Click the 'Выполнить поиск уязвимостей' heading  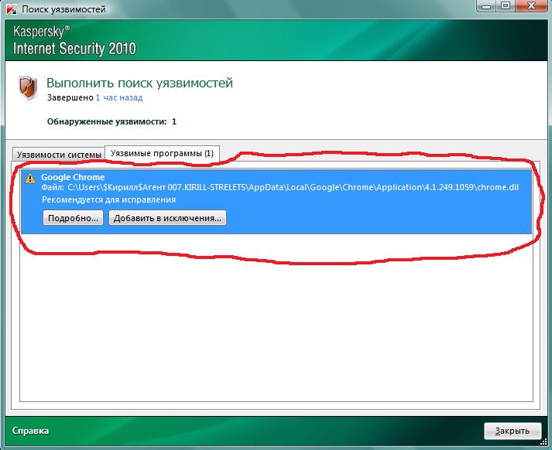[140, 83]
